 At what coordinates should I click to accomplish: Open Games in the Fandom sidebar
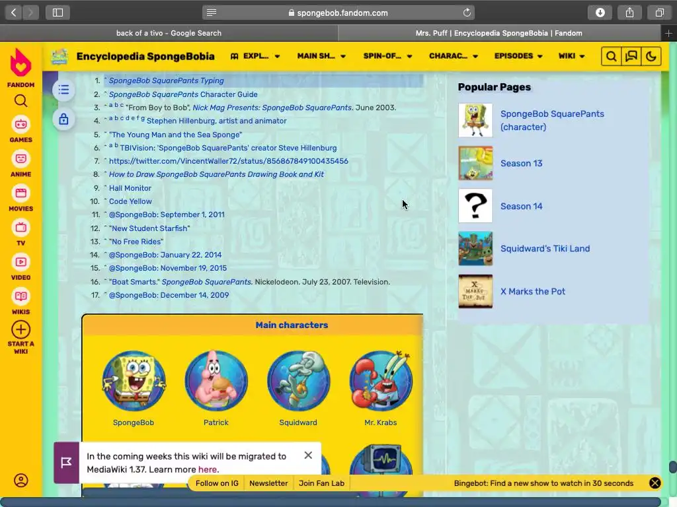click(x=20, y=129)
